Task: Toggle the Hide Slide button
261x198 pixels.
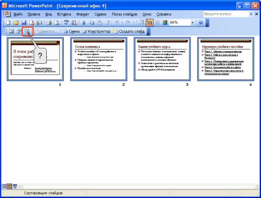Action: click(11, 31)
